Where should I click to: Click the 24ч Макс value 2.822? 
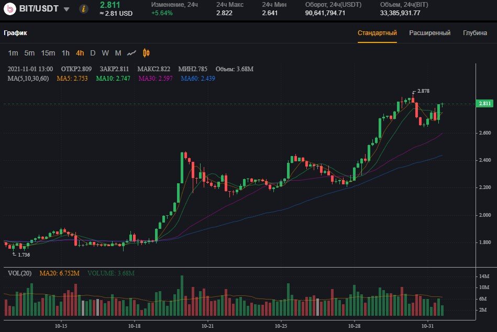coord(225,13)
